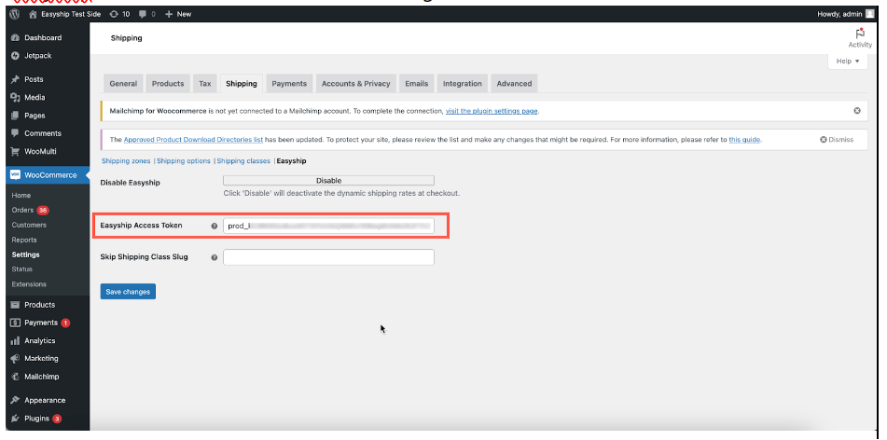
Task: Expand the Help dropdown
Action: click(848, 62)
